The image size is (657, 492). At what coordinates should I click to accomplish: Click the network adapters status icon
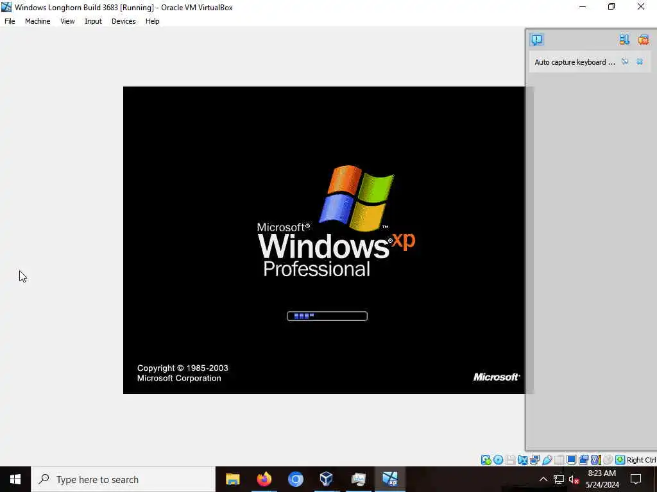coord(535,460)
